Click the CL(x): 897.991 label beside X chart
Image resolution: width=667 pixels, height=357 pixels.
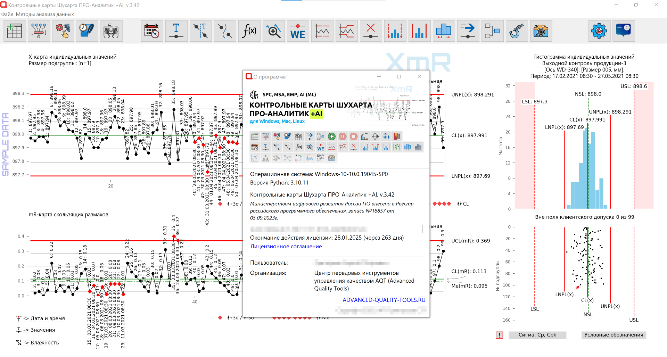coord(469,135)
